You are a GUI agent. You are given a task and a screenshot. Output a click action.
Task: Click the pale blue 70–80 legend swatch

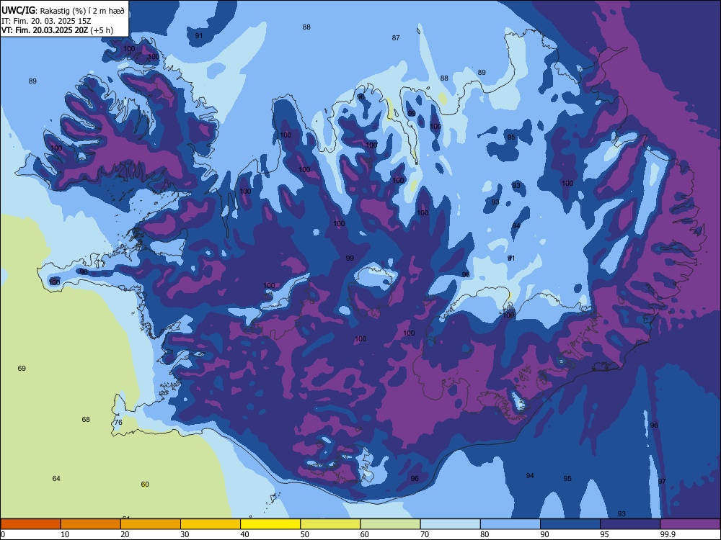pyautogui.click(x=451, y=524)
